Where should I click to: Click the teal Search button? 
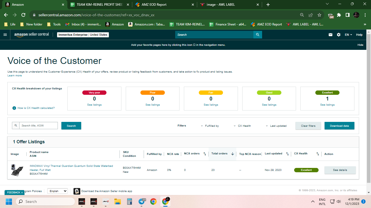[71, 126]
